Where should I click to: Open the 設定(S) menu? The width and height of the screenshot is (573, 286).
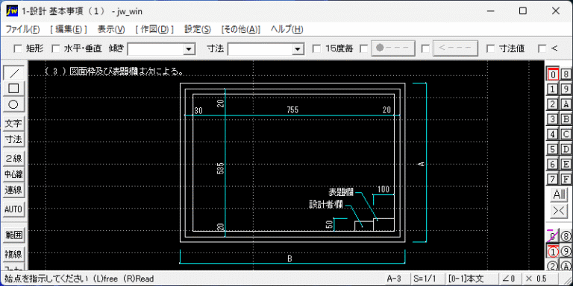(198, 29)
